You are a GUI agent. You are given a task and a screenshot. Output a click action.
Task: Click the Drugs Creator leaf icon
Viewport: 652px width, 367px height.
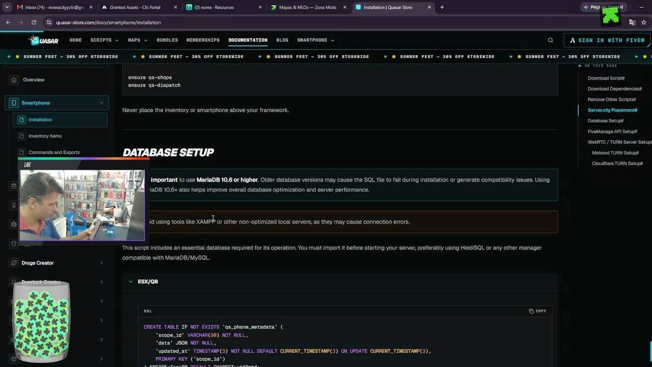click(x=14, y=263)
